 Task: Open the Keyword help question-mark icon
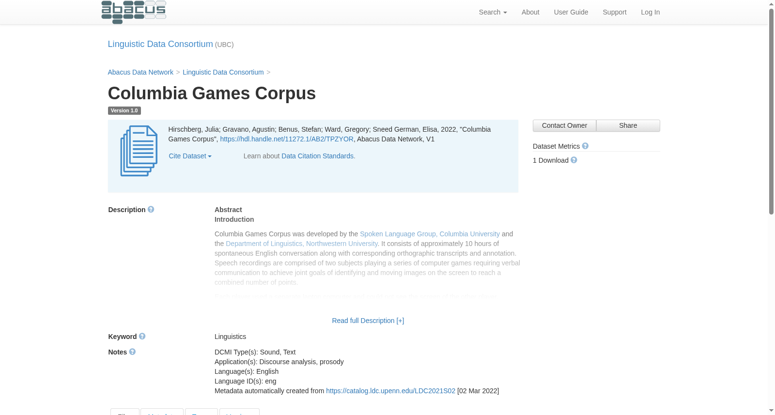(142, 336)
